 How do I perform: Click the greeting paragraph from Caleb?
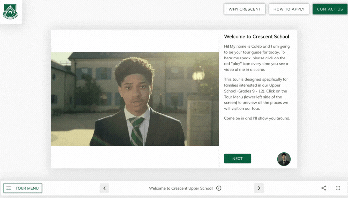tap(257, 58)
